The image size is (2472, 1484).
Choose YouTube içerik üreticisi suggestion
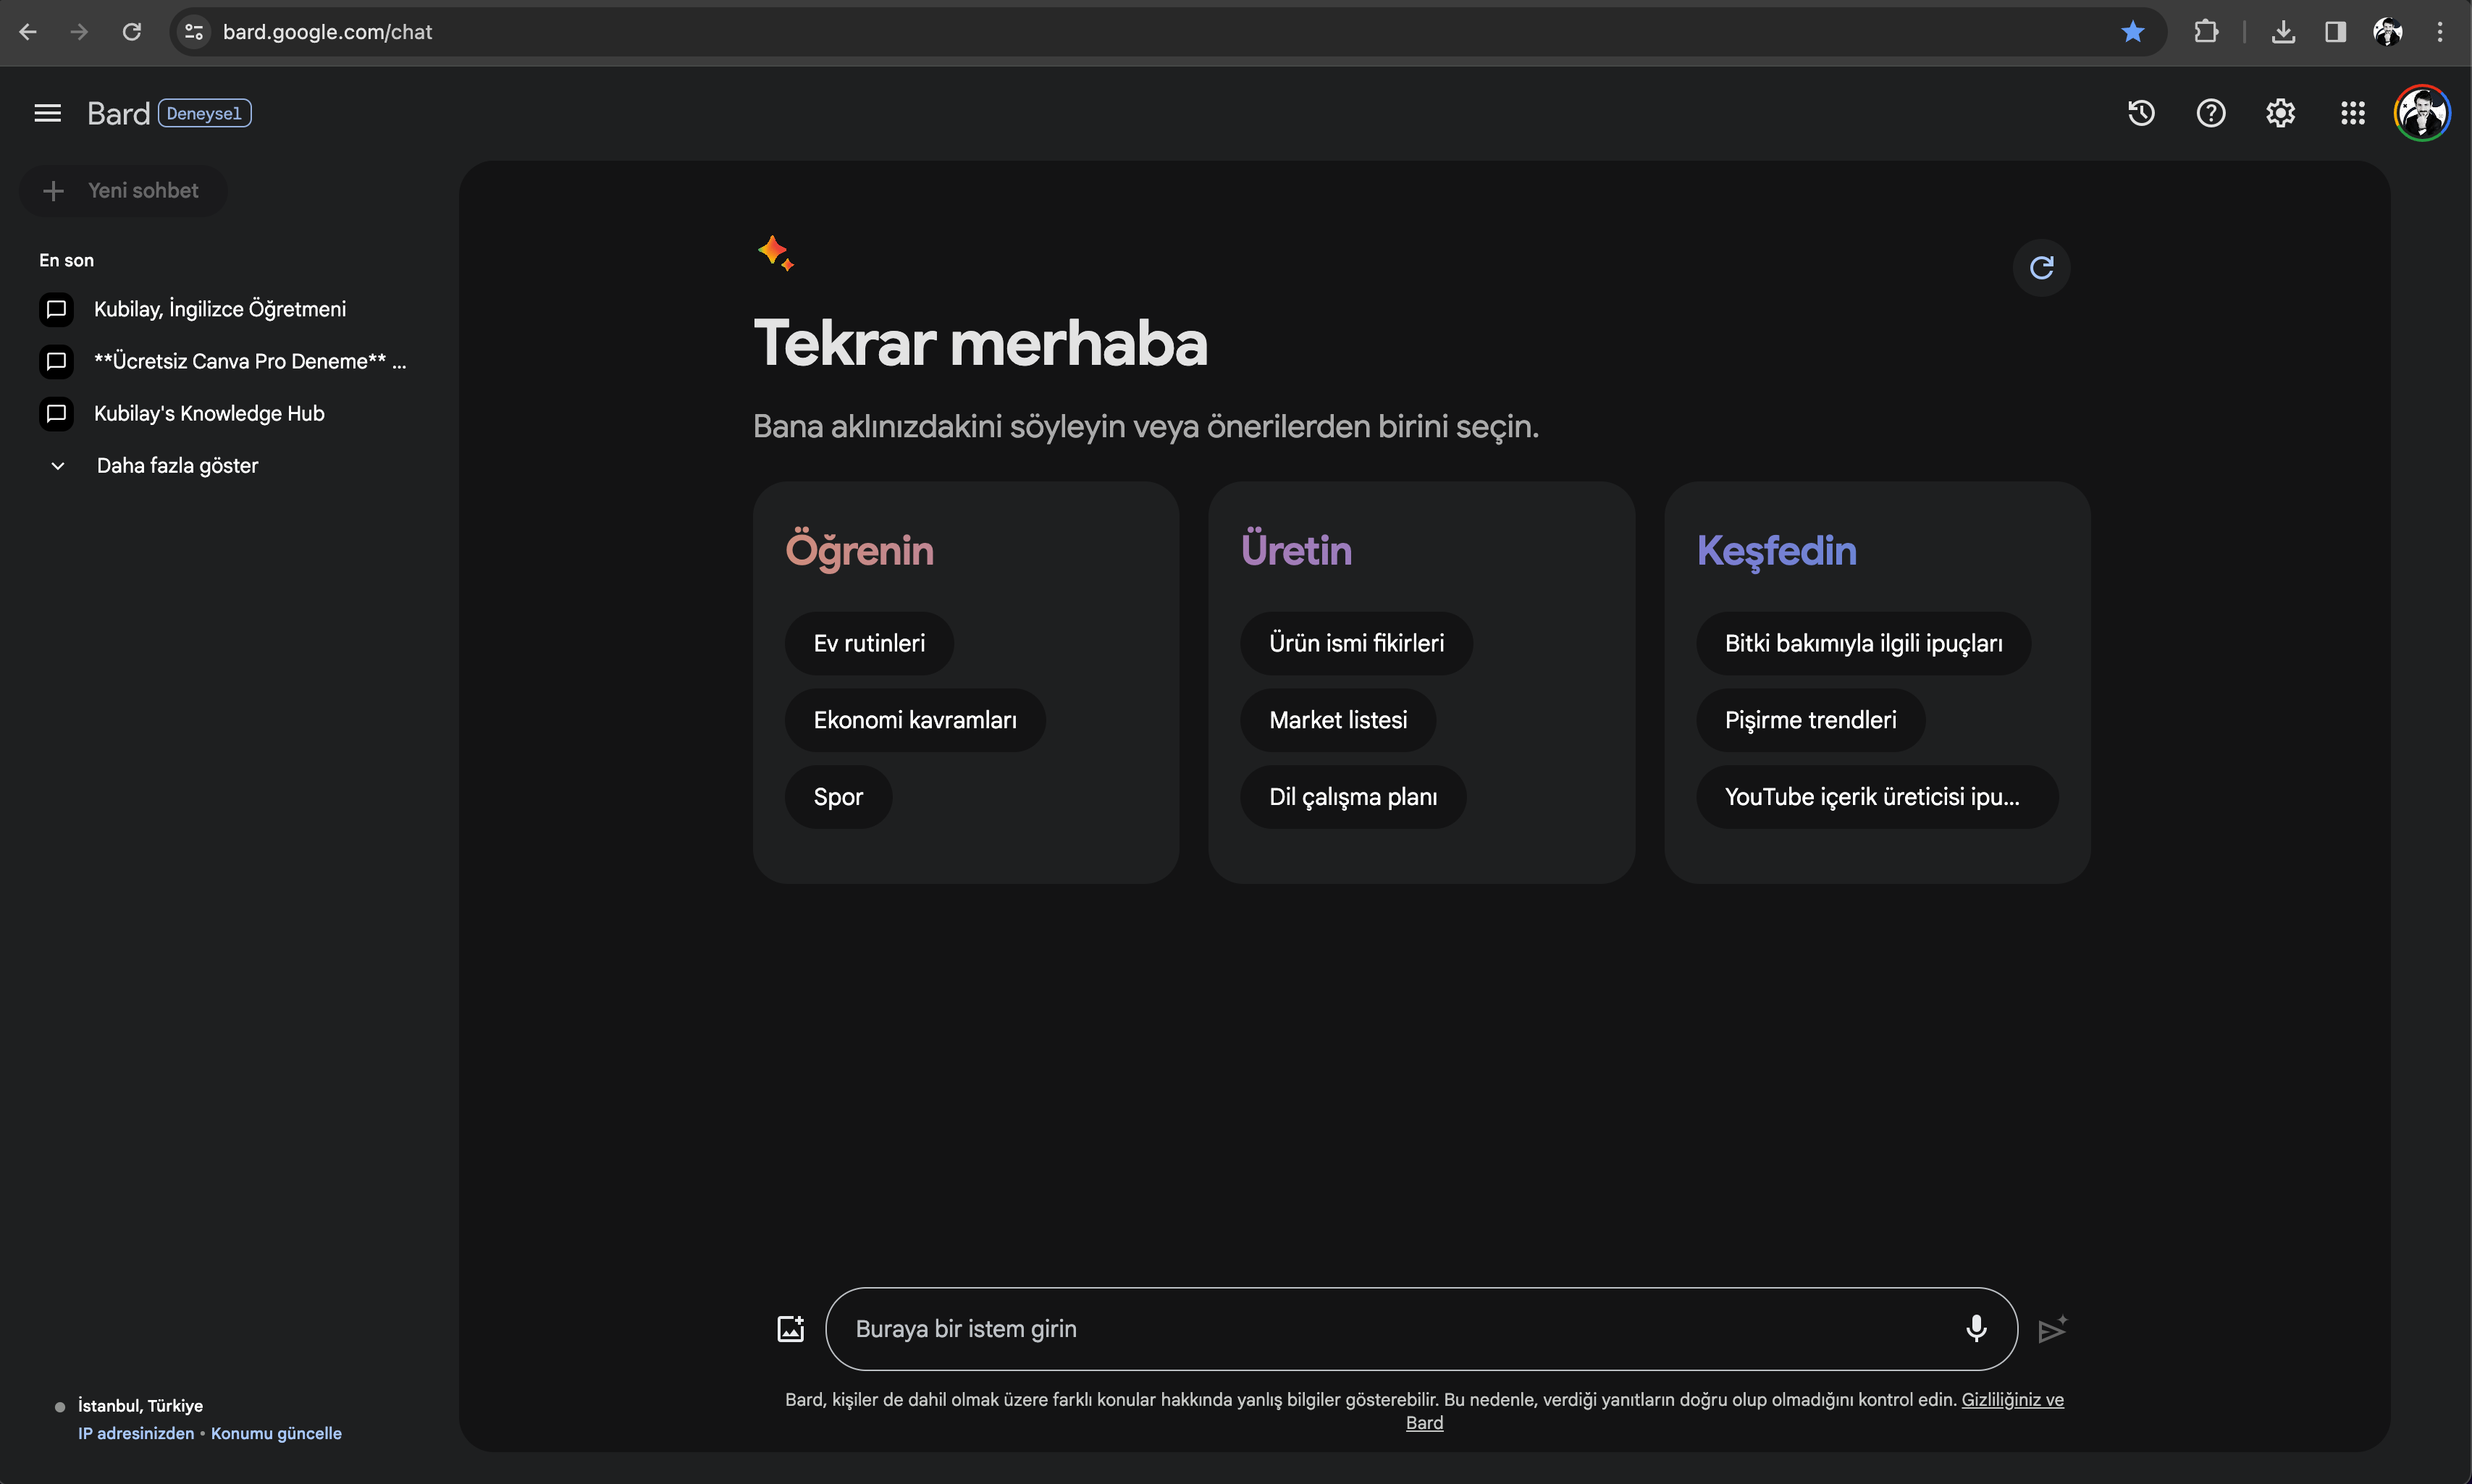(1877, 797)
